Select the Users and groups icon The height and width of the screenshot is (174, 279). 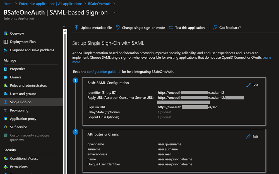pos(5,94)
